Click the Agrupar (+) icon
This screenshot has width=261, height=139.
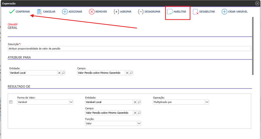116,12
